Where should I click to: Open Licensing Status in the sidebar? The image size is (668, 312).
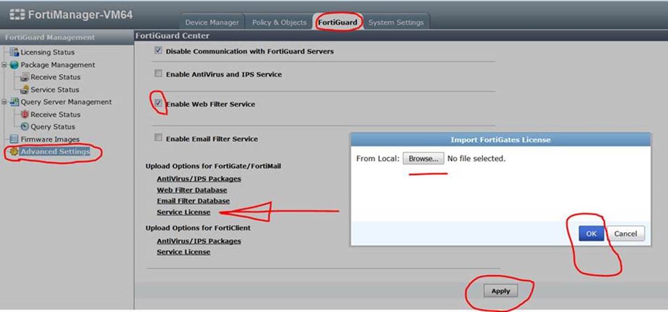[48, 53]
